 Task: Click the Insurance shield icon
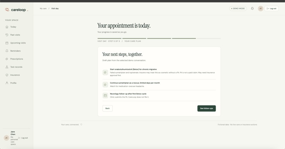(7, 75)
